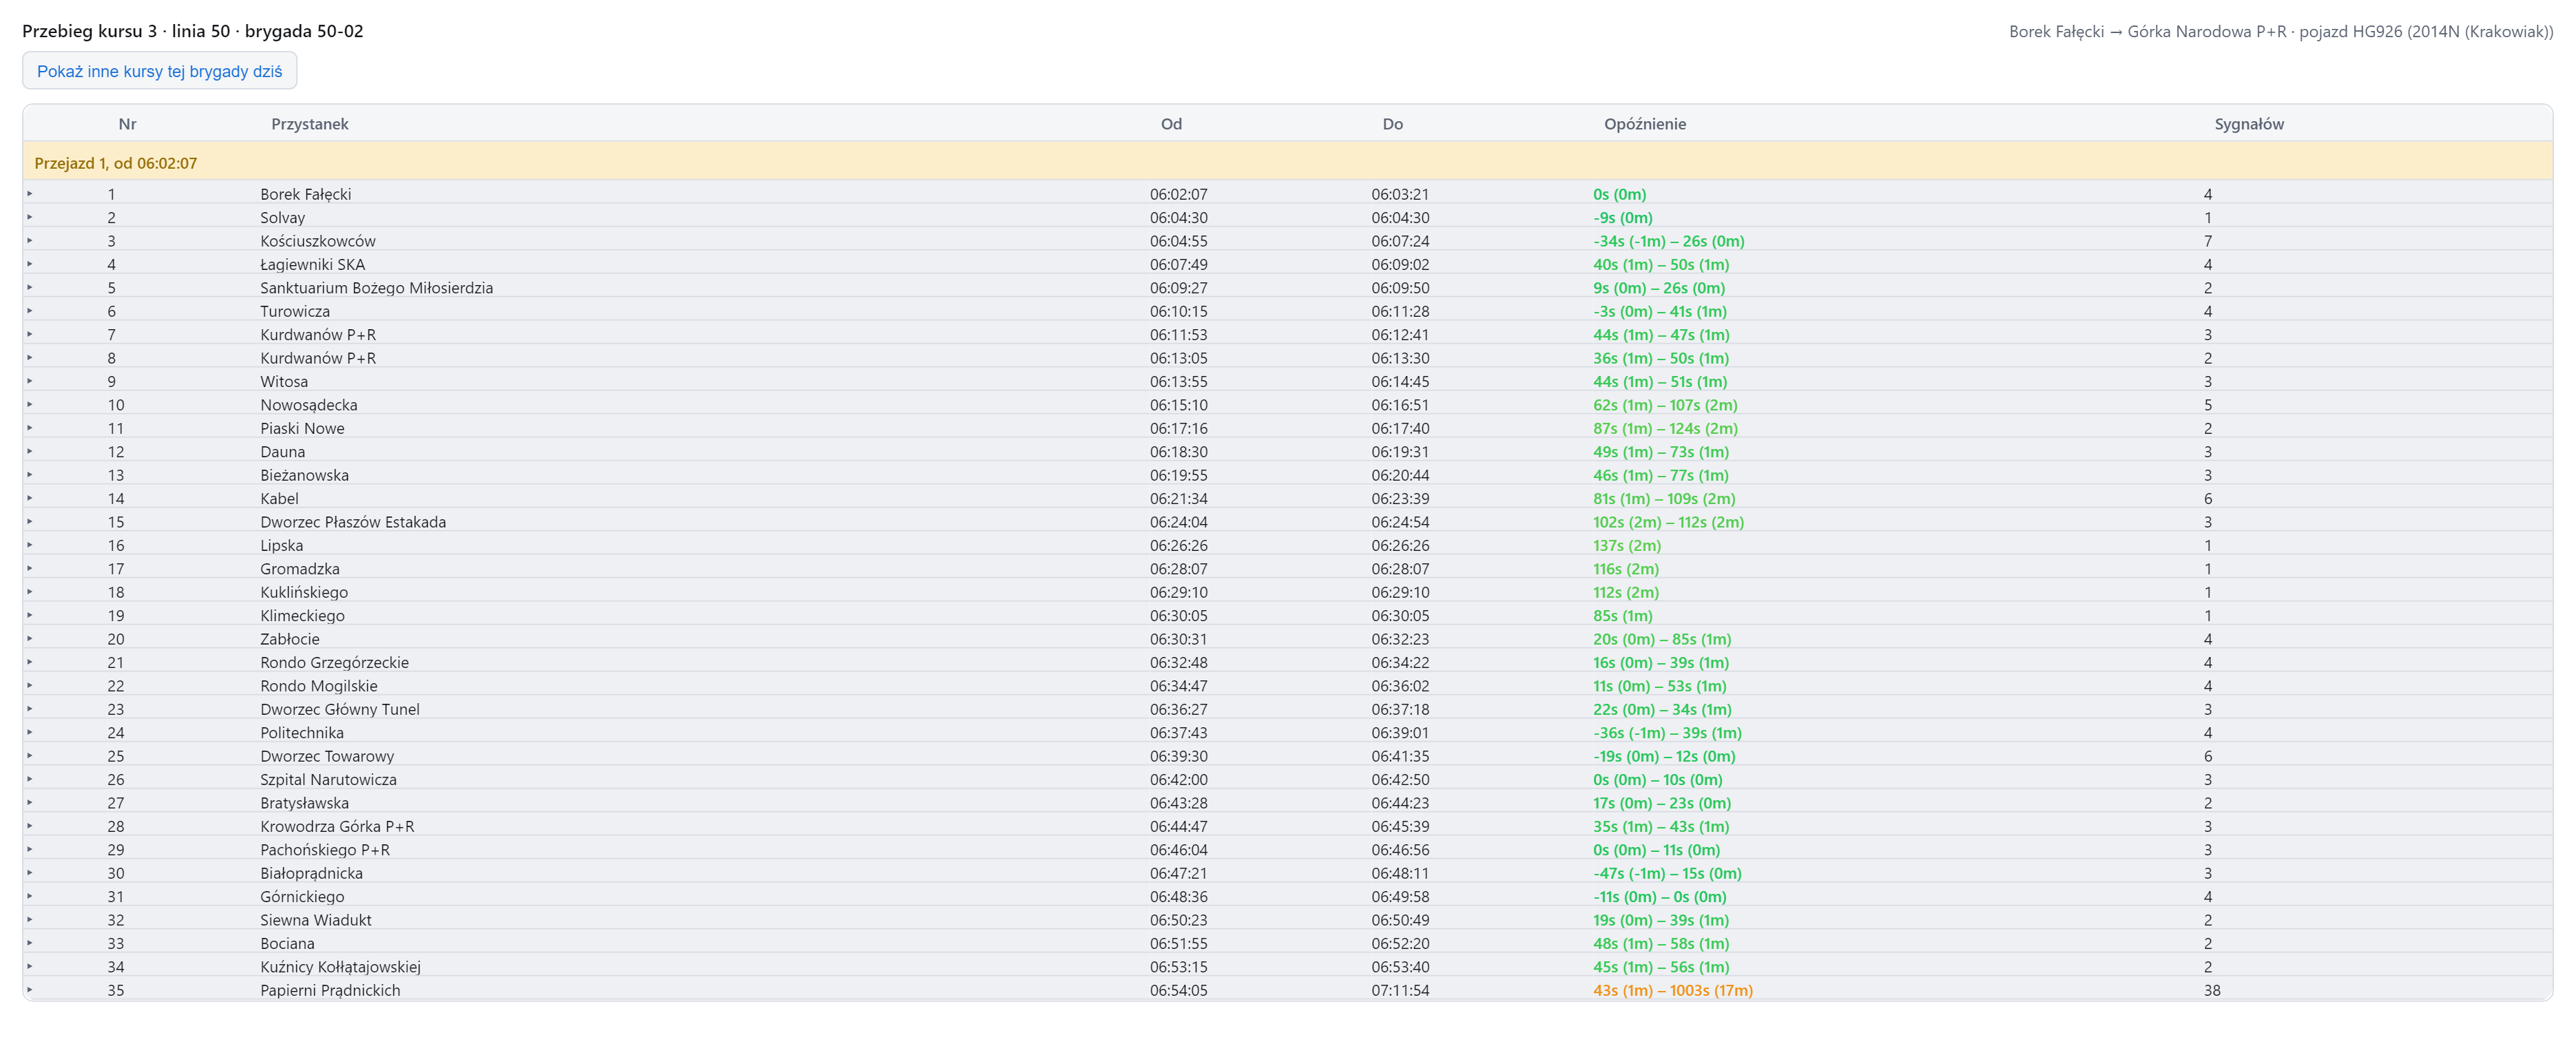The width and height of the screenshot is (2576, 1044).
Task: Click stop name 'Bratysławska'
Action: (x=304, y=803)
